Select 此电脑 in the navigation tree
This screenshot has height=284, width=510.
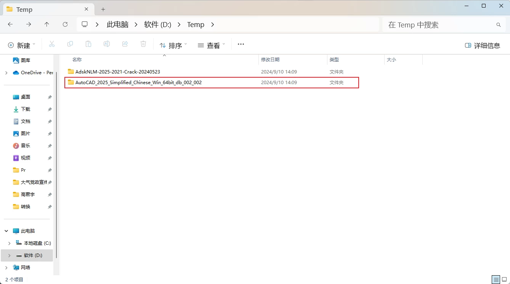(x=24, y=231)
